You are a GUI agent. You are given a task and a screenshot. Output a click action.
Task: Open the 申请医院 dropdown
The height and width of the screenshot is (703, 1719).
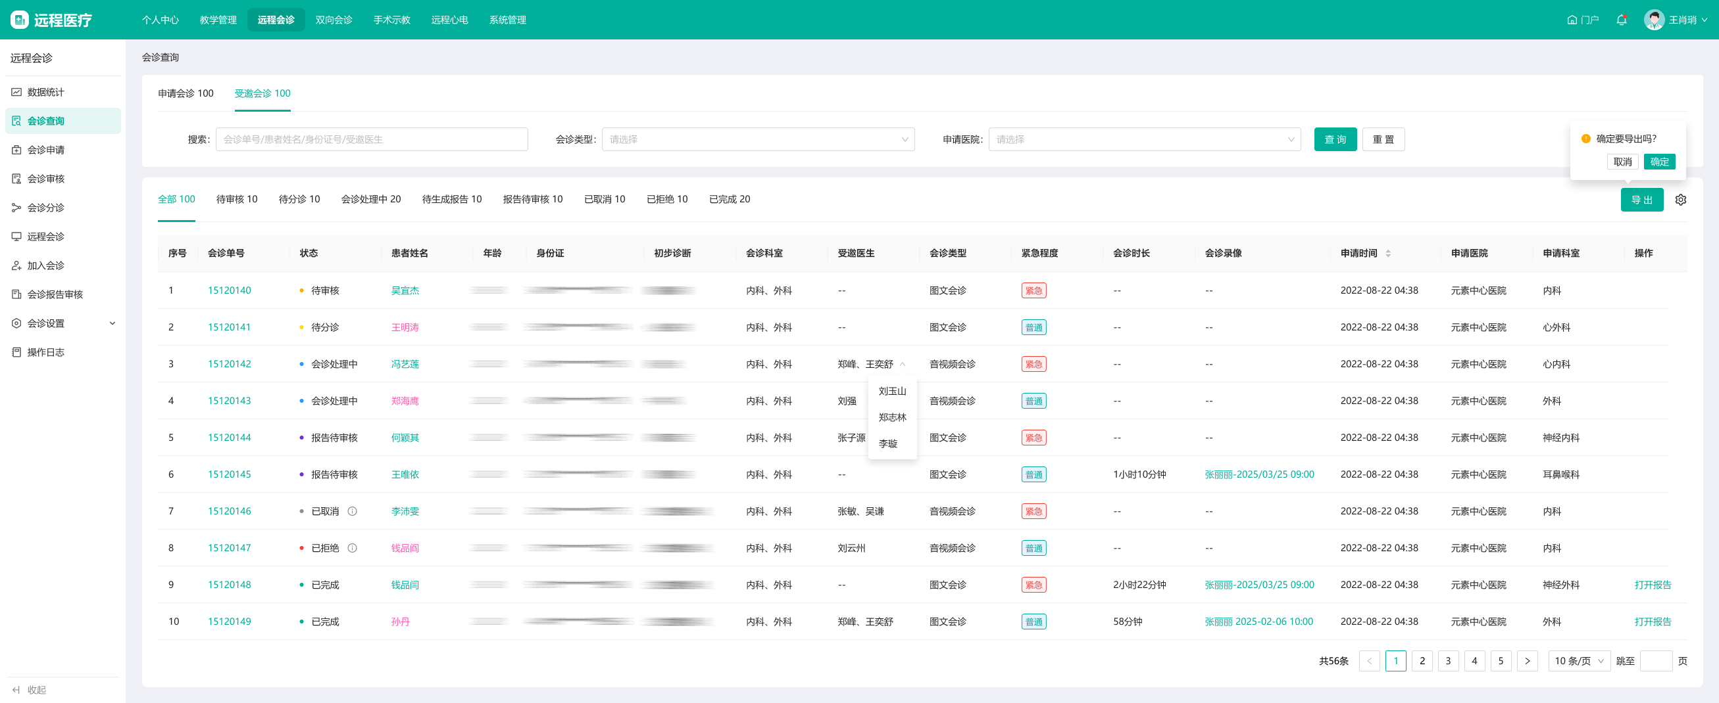[x=1144, y=139]
